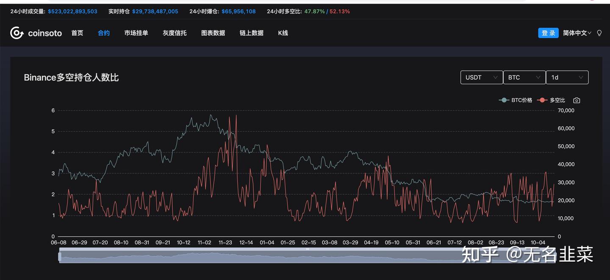Open the USDT margin dropdown
This screenshot has height=280, width=610.
click(482, 78)
